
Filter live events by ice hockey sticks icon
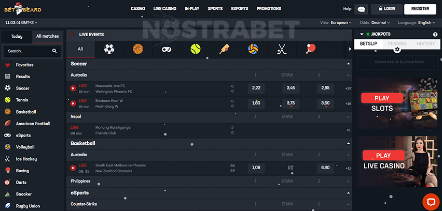click(282, 49)
